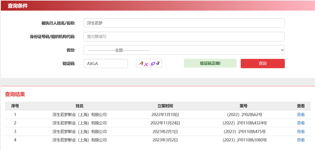
Task: Open 查看 link for case 沪0110执475号
Action: click(301, 131)
